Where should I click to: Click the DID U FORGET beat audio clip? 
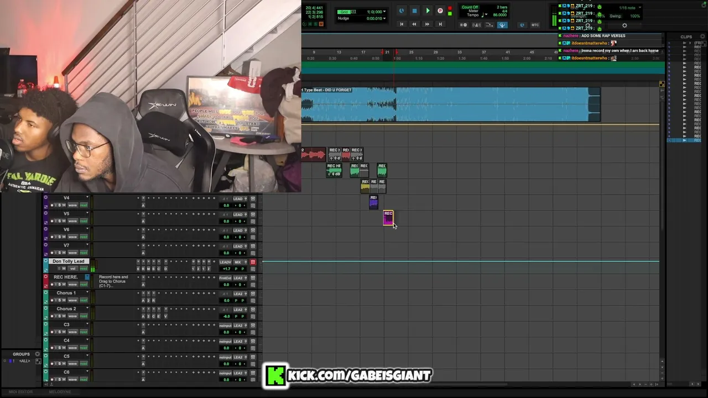[x=450, y=104]
